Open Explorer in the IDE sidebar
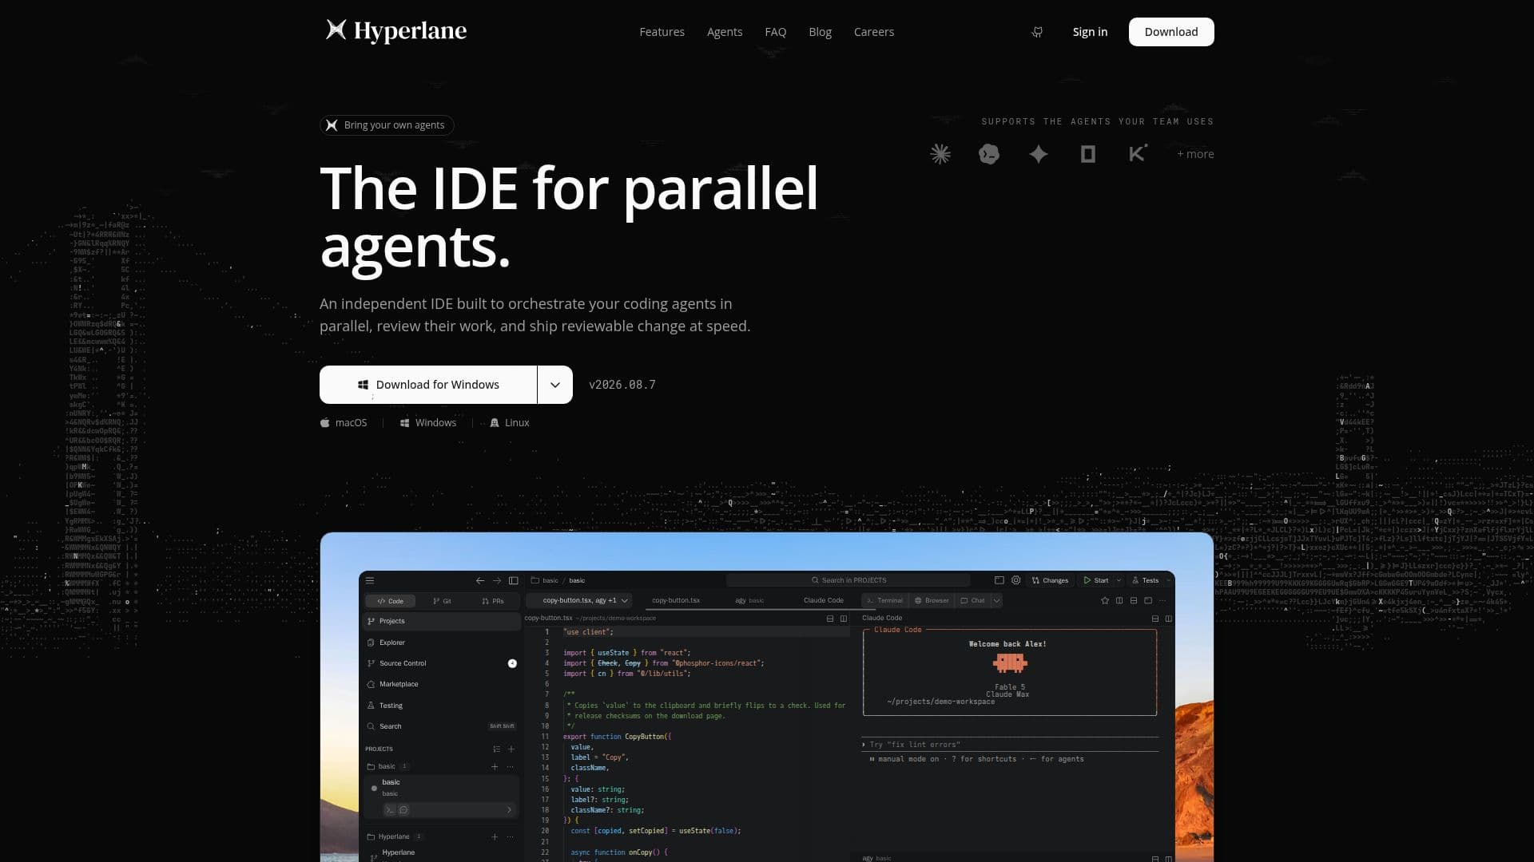This screenshot has height=862, width=1534. [x=441, y=643]
